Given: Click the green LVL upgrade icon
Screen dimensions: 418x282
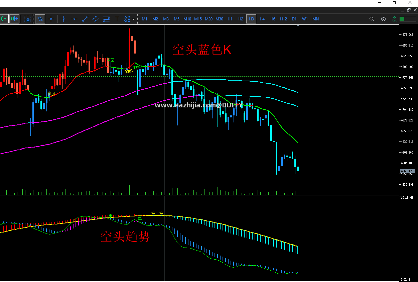Looking at the screenshot, I should [x=395, y=19].
